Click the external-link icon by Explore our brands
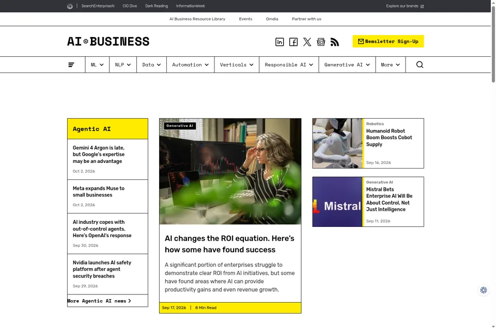Viewport: 496px width, 330px height. (x=422, y=6)
